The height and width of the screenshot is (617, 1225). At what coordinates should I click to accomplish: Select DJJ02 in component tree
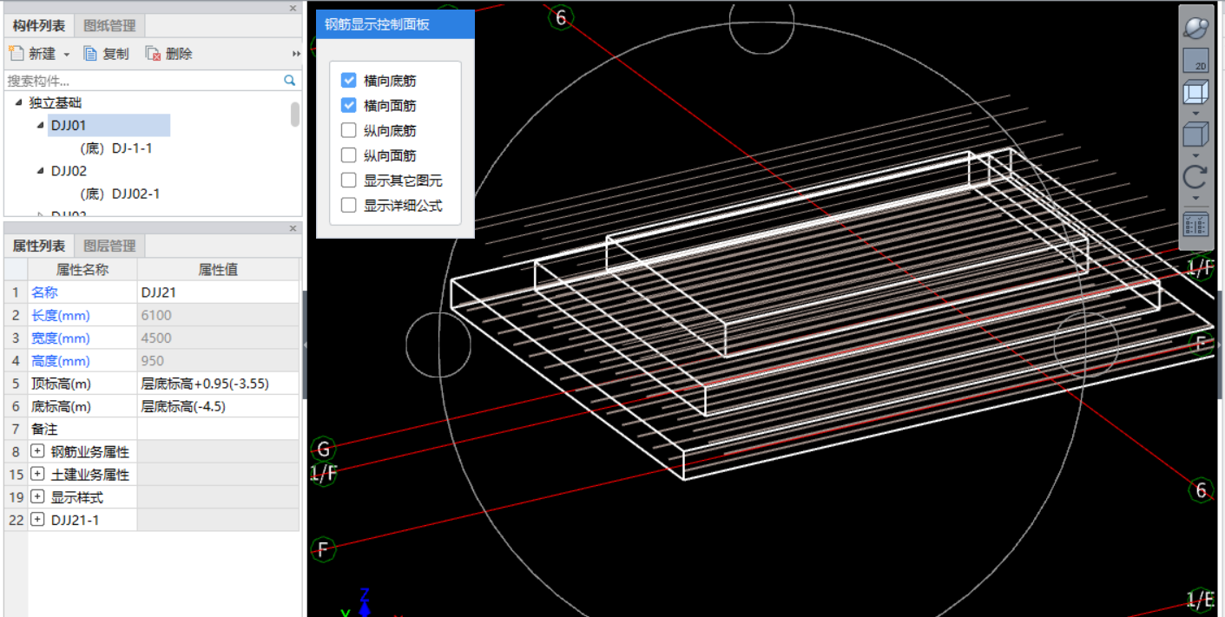pos(69,171)
